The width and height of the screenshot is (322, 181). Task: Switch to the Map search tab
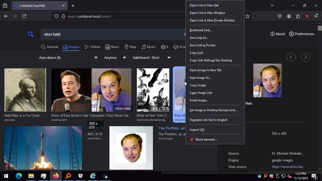click(130, 47)
